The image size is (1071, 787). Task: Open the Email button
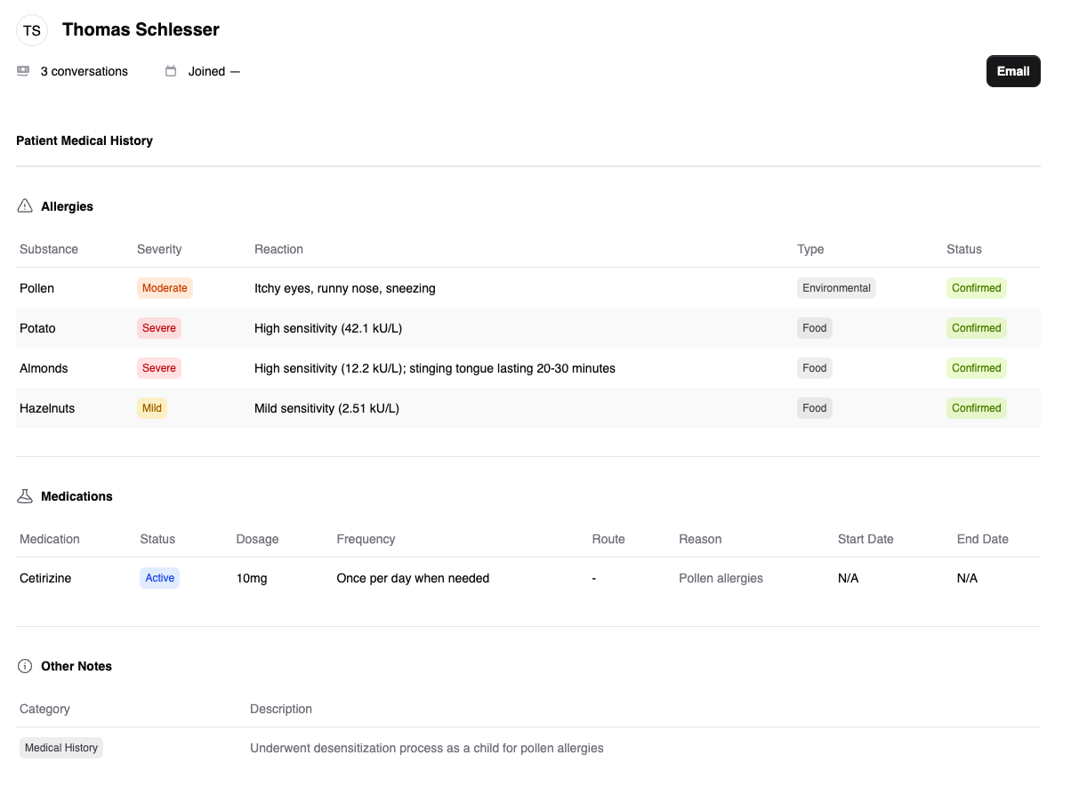coord(1013,71)
